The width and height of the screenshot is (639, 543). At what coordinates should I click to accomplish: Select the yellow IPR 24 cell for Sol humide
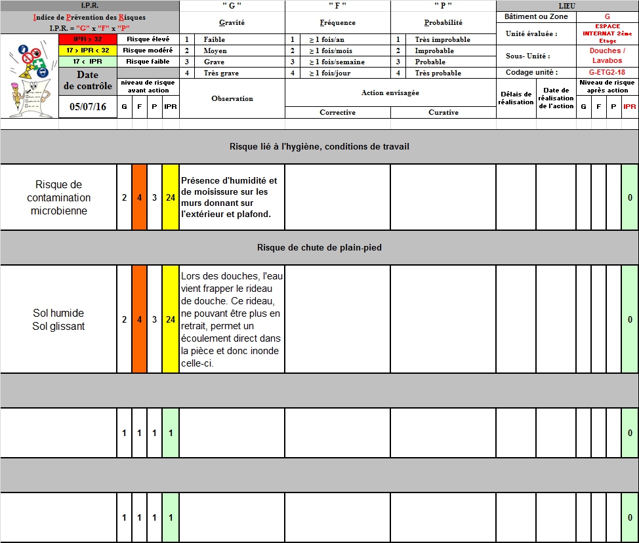(171, 319)
